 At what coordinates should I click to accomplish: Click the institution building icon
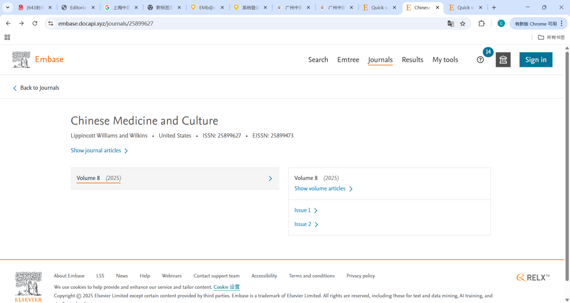[503, 60]
